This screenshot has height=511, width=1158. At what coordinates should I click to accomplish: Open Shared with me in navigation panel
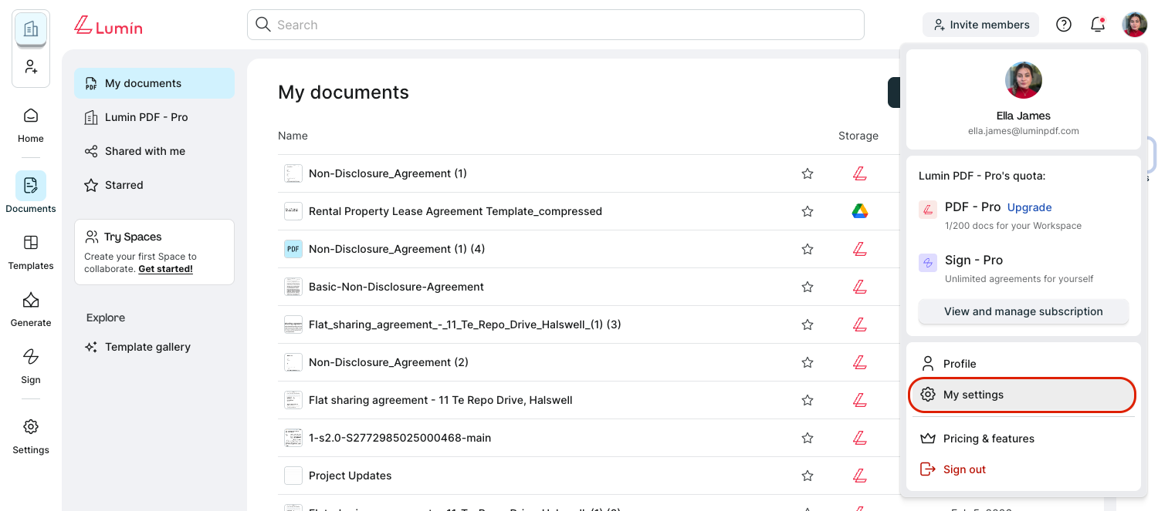[x=145, y=151]
